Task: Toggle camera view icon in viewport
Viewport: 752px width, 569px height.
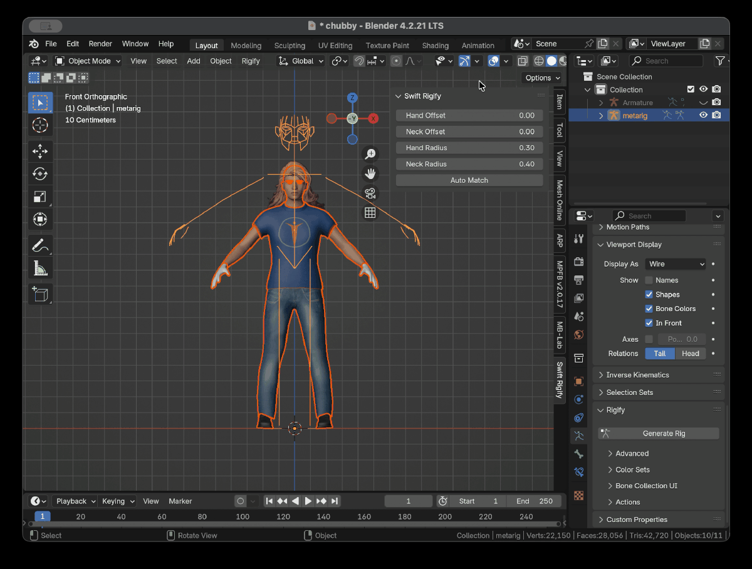Action: tap(370, 193)
